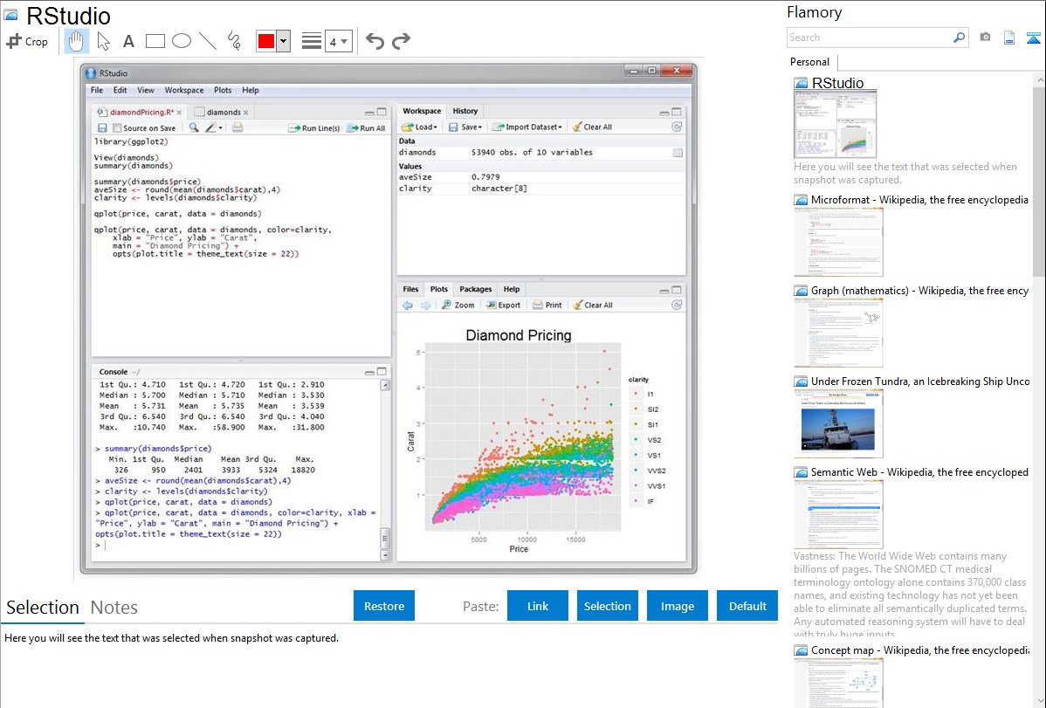Open the Personal tab
This screenshot has height=708, width=1046.
(x=810, y=62)
